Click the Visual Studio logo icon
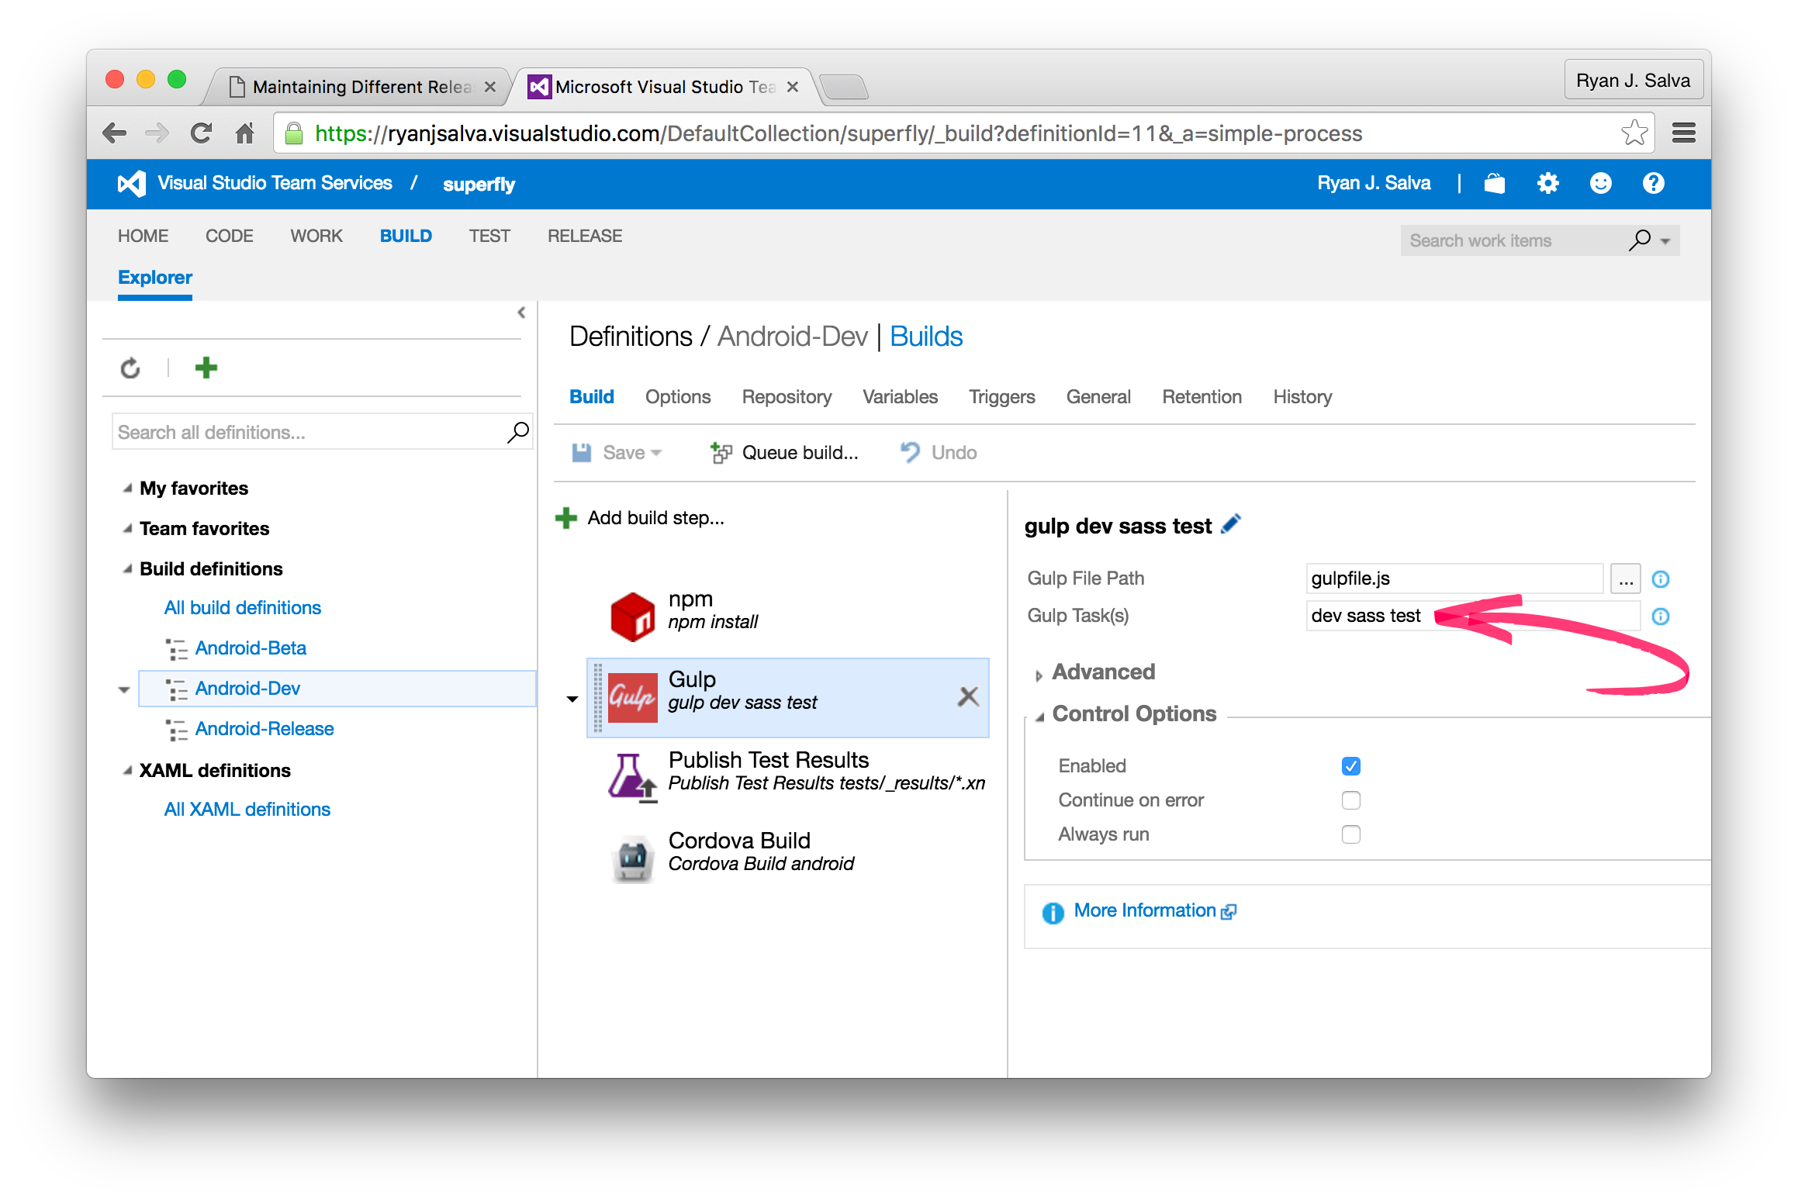 click(x=131, y=184)
